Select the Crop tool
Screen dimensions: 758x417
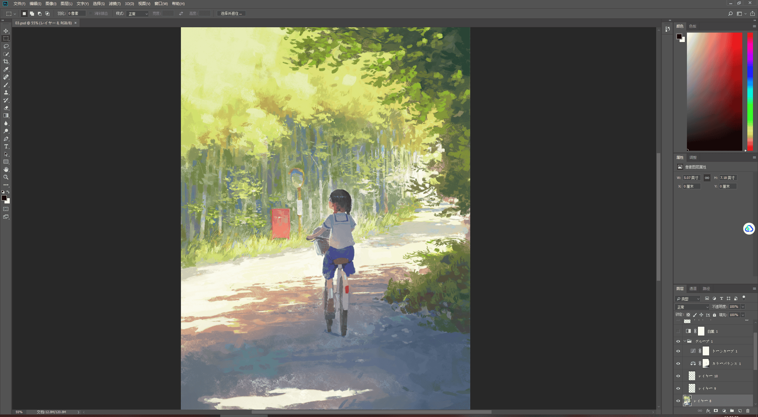(x=6, y=62)
